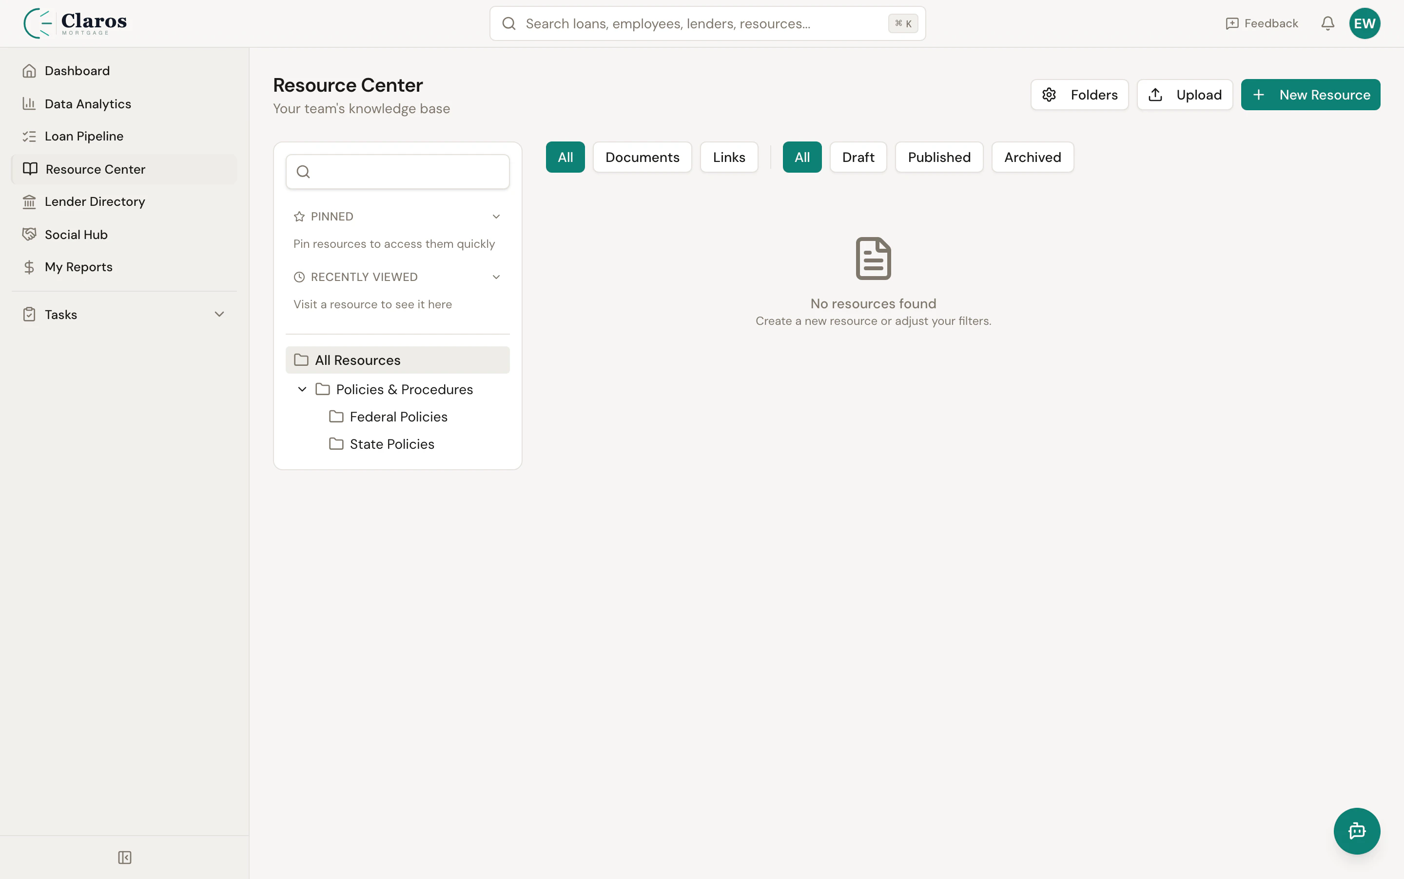Open Data Analytics page
1404x879 pixels.
(x=124, y=103)
